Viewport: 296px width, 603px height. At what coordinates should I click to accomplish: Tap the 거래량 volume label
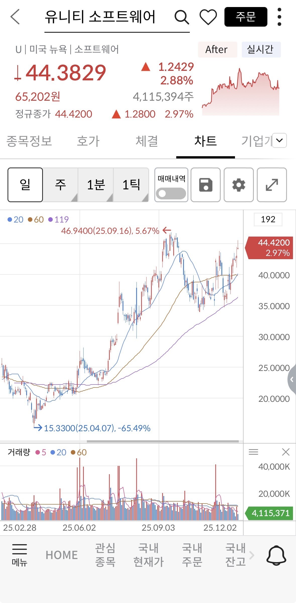point(19,452)
